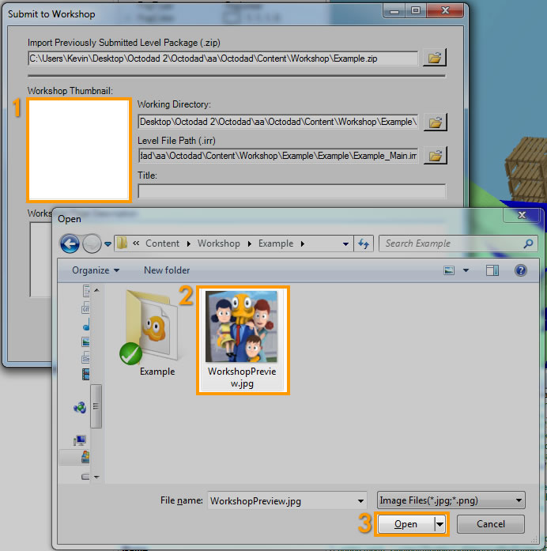Close the Submit to Workshop window
This screenshot has width=547, height=551.
point(445,11)
